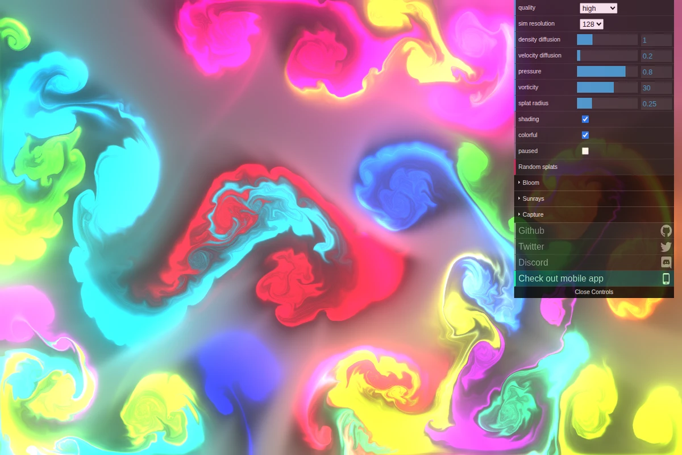
Task: Open the sim resolution dropdown
Action: (591, 24)
